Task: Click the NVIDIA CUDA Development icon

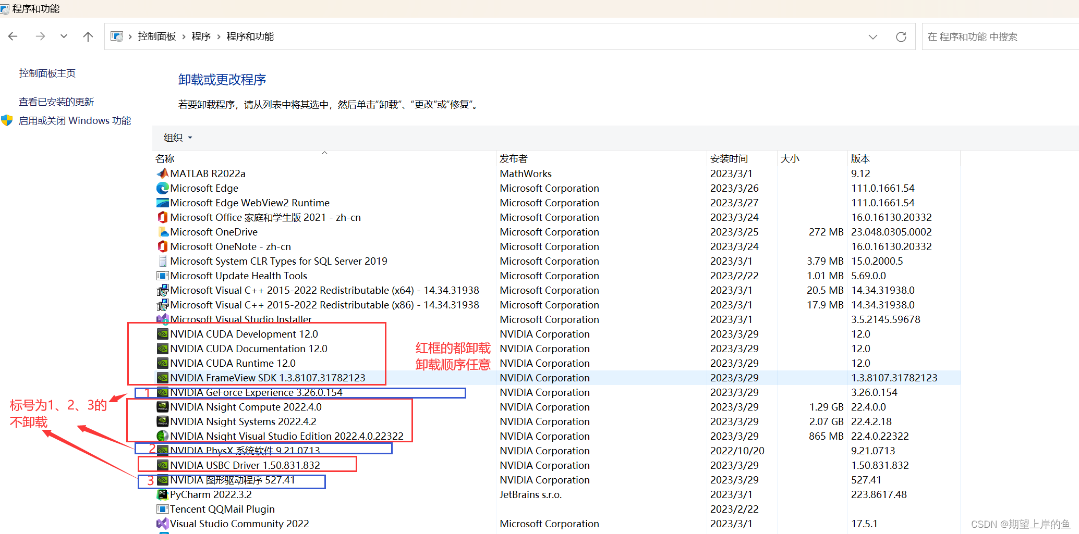Action: tap(163, 334)
